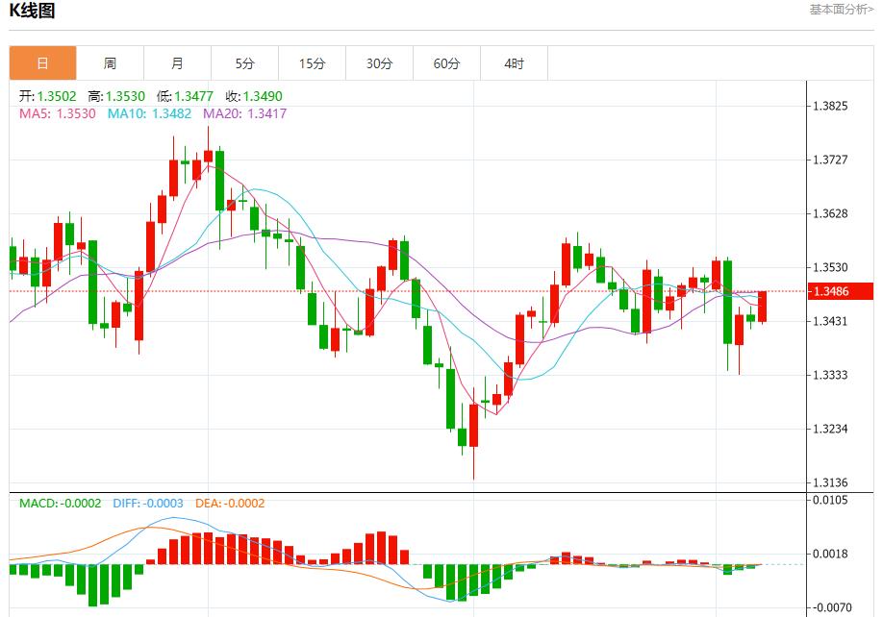Open the 5分 interval tab
This screenshot has height=617, width=883.
(x=244, y=62)
